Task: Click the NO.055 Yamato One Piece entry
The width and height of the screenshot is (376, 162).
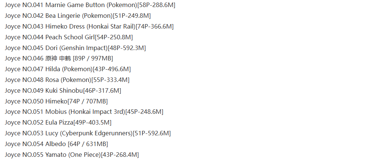Action: point(72,155)
